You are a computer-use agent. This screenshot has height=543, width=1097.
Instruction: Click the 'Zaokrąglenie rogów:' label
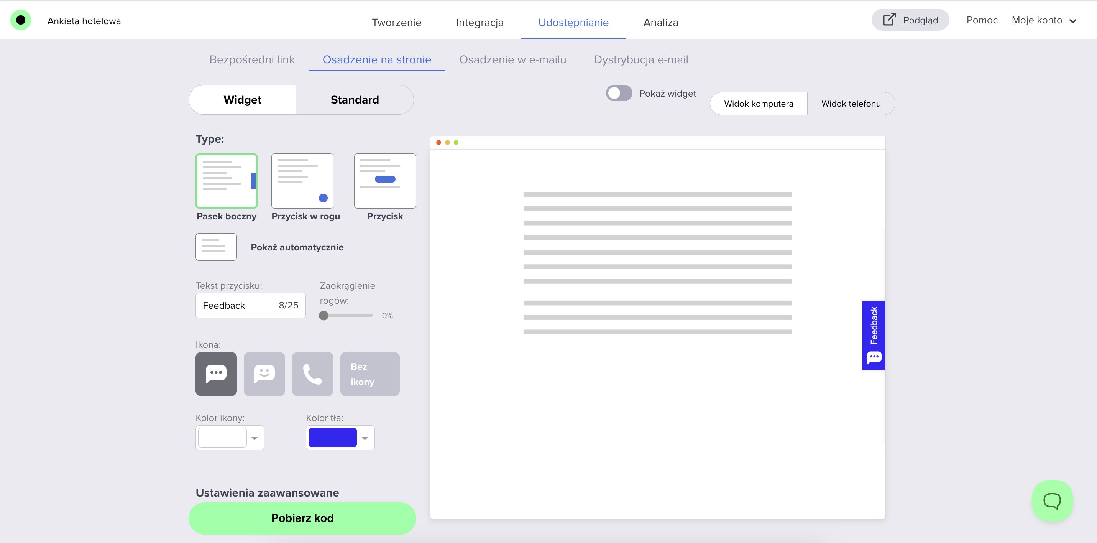point(347,293)
